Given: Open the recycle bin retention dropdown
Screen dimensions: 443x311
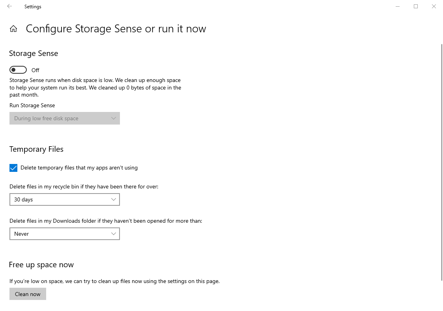Looking at the screenshot, I should [64, 199].
